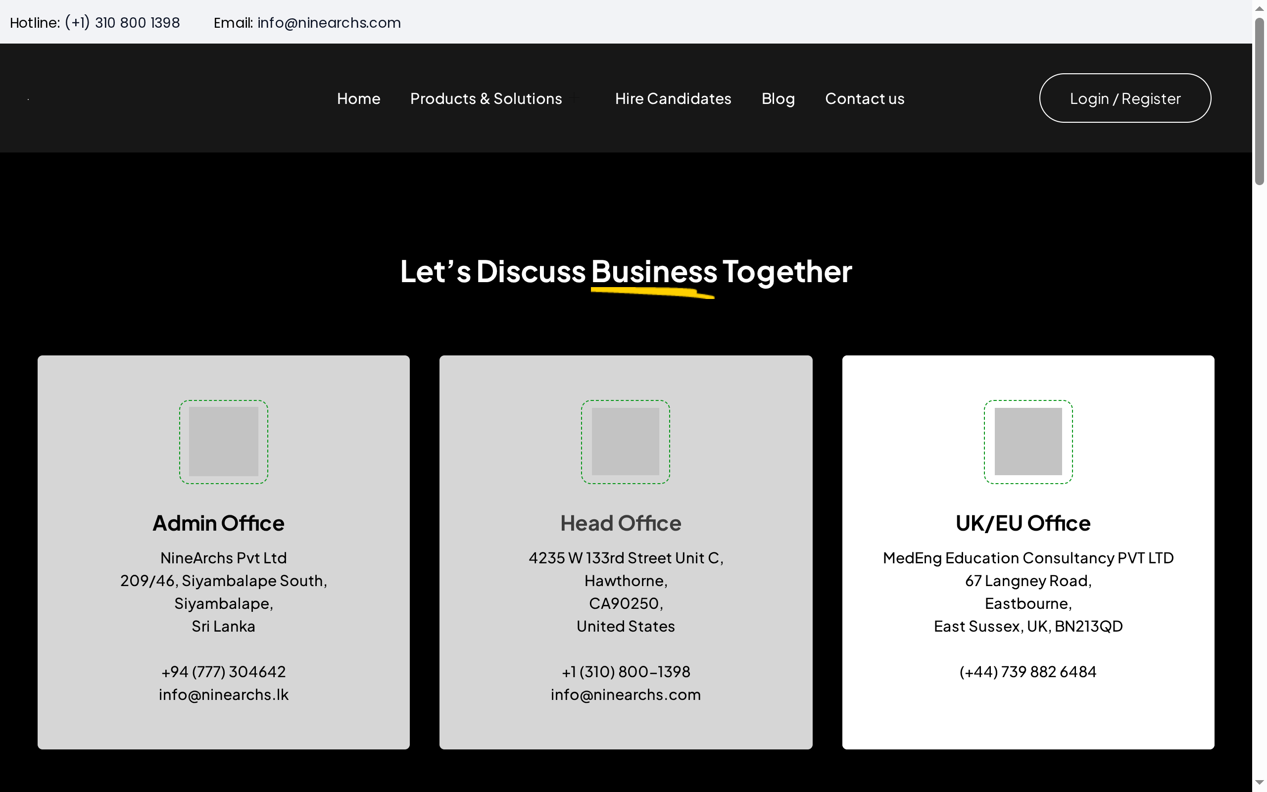Click the vertical scrollbar thumb
Viewport: 1267px width, 792px height.
pos(1259,102)
